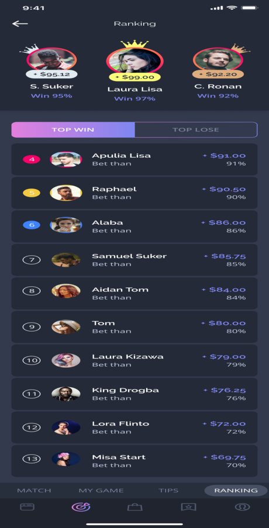Click the yellow rank 5 badge
The width and height of the screenshot is (269, 528).
click(32, 193)
